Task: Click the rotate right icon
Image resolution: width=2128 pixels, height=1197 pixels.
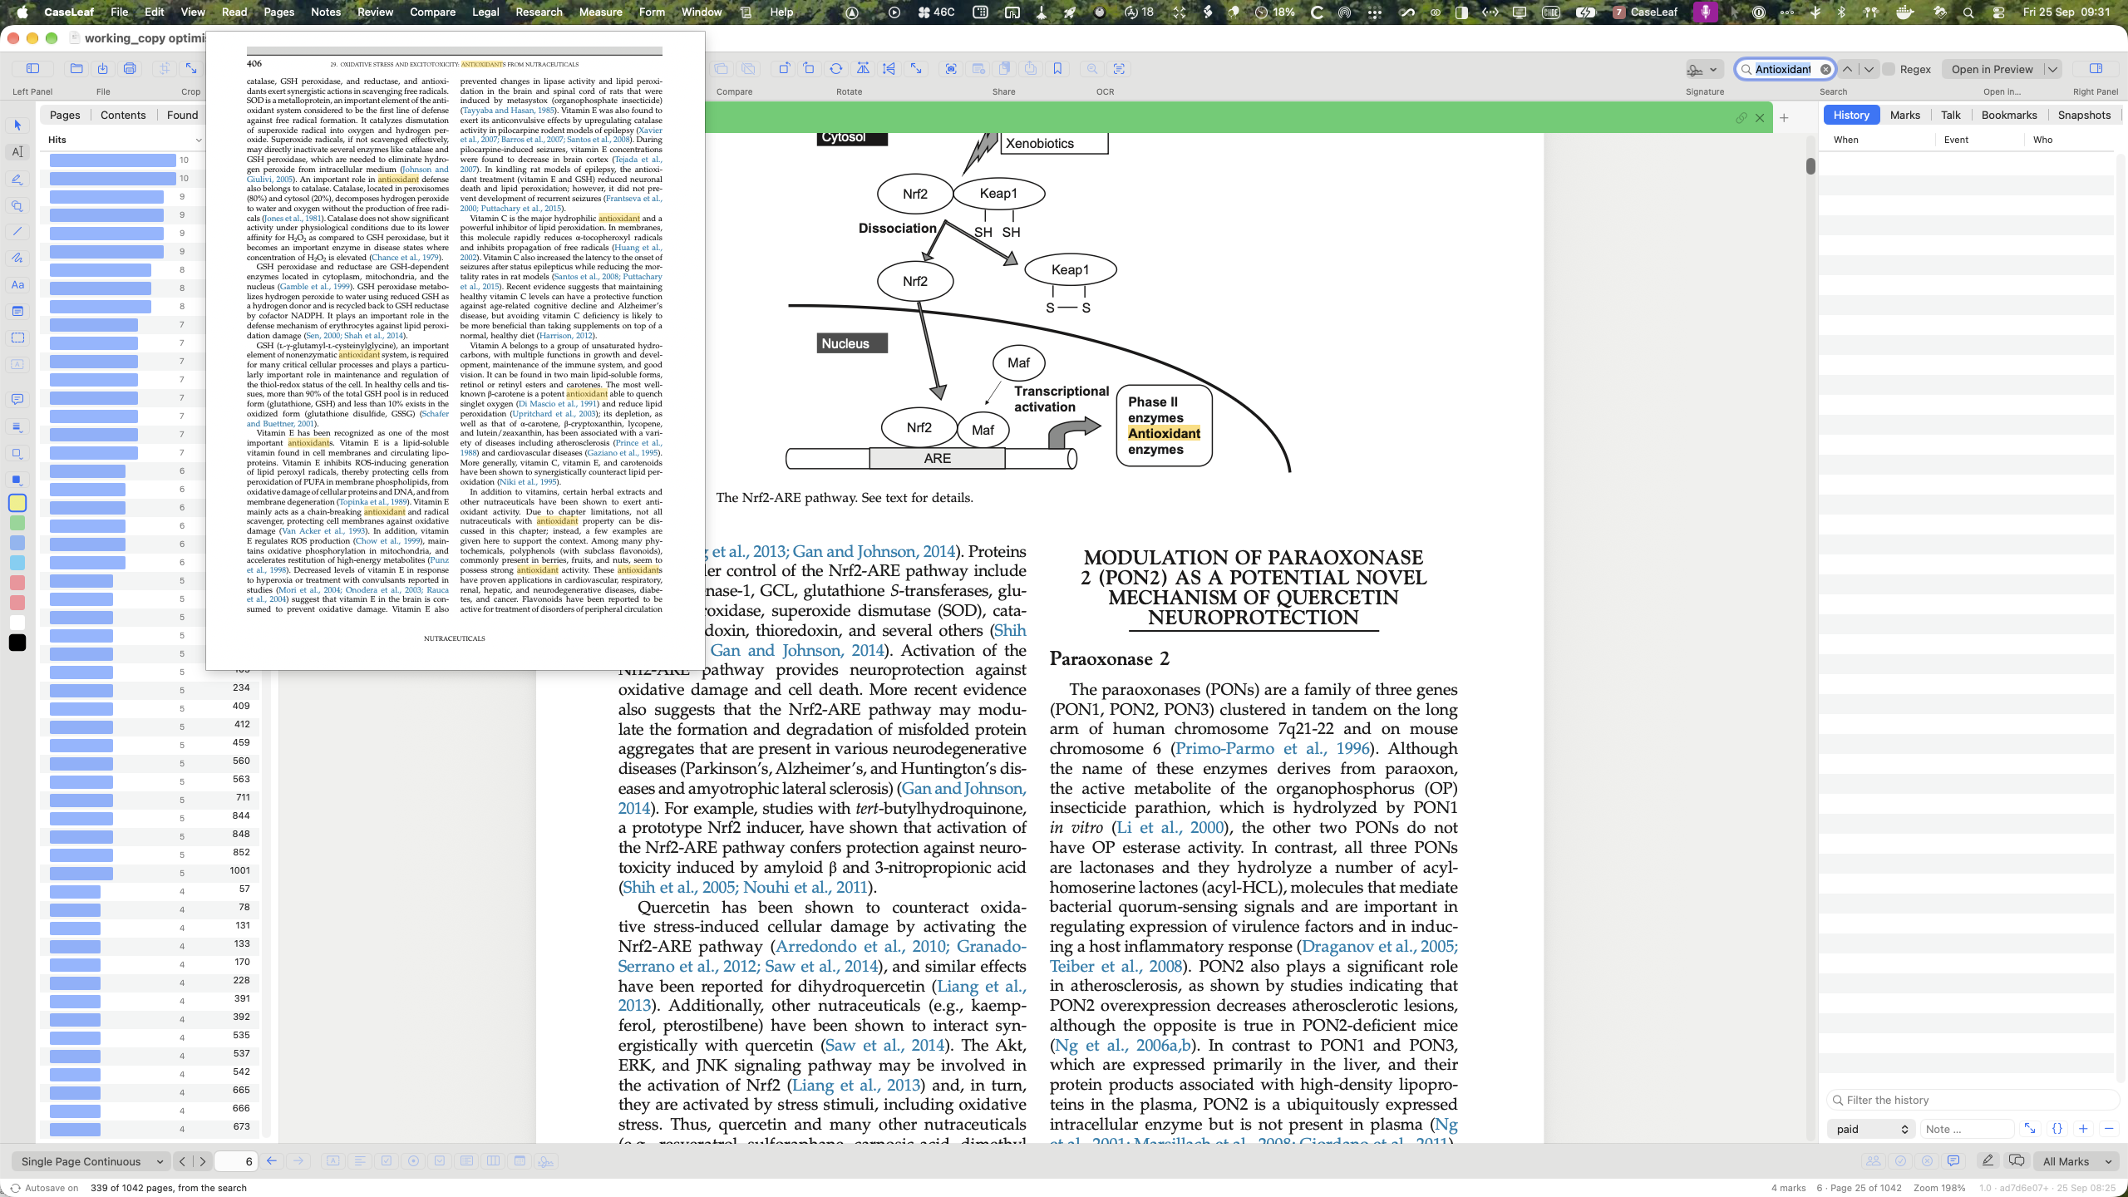Action: click(x=809, y=69)
